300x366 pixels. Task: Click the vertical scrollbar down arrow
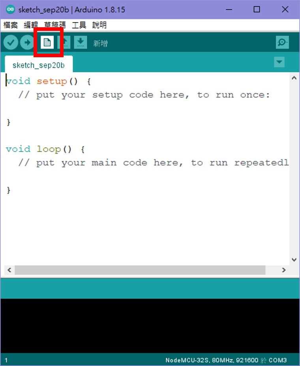(294, 259)
